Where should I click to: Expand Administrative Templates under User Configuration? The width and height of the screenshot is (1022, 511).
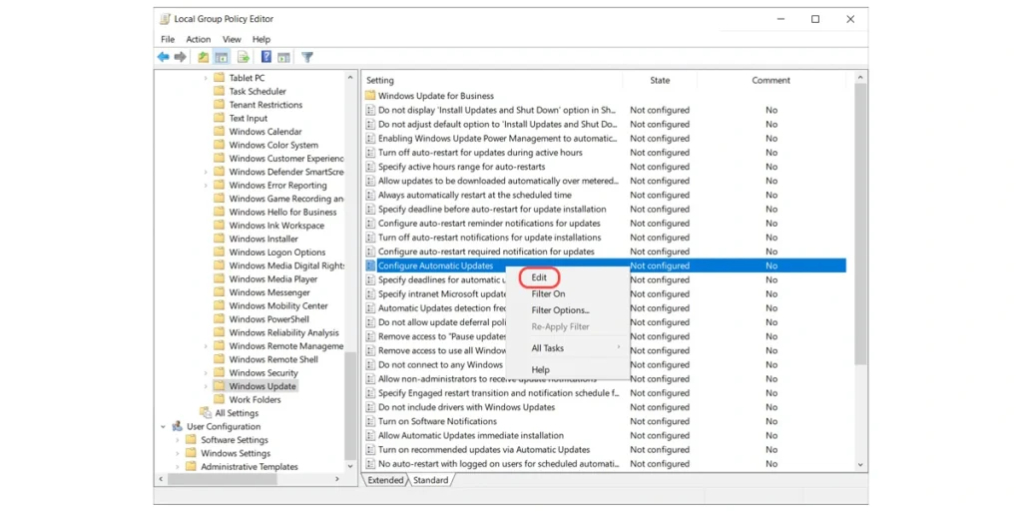tap(178, 467)
